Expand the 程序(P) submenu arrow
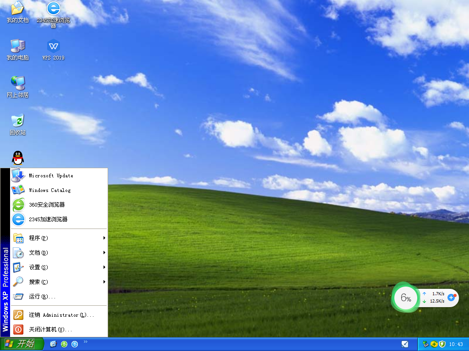The height and width of the screenshot is (351, 469). point(104,238)
